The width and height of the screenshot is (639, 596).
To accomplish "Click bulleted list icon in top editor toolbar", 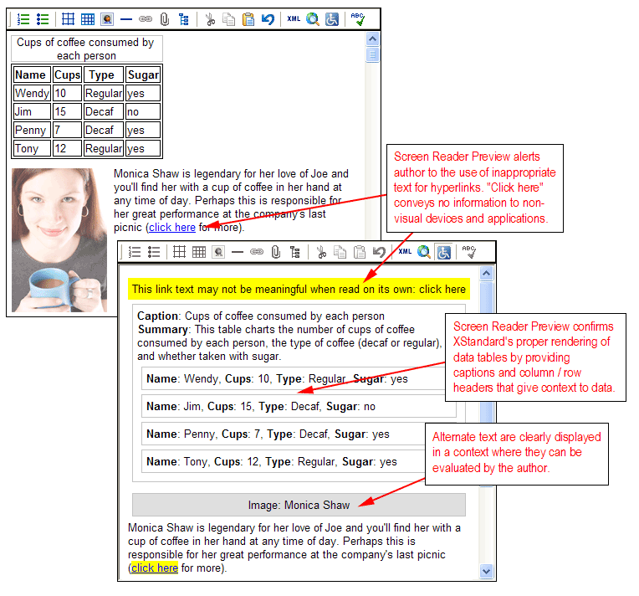I will 43,19.
